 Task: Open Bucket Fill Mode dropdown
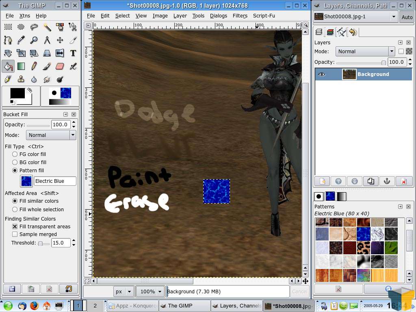tap(51, 135)
